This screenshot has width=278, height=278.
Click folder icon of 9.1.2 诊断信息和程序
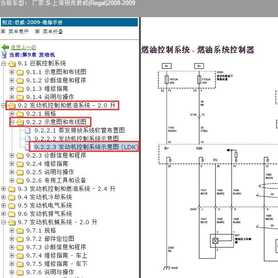coord(20,81)
